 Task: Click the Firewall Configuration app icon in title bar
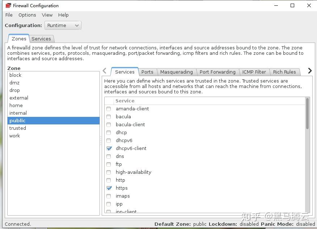tap(8, 5)
